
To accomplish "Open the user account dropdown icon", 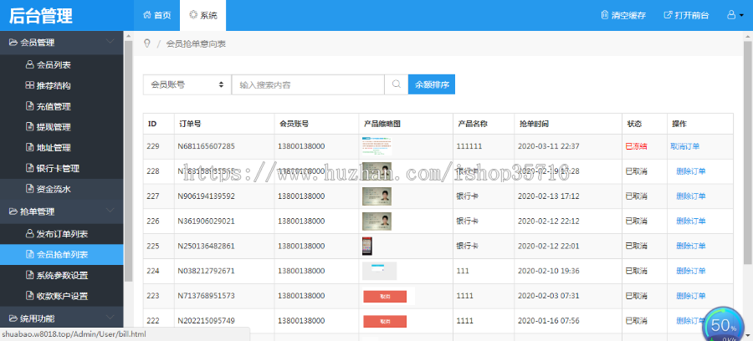I will pos(735,15).
